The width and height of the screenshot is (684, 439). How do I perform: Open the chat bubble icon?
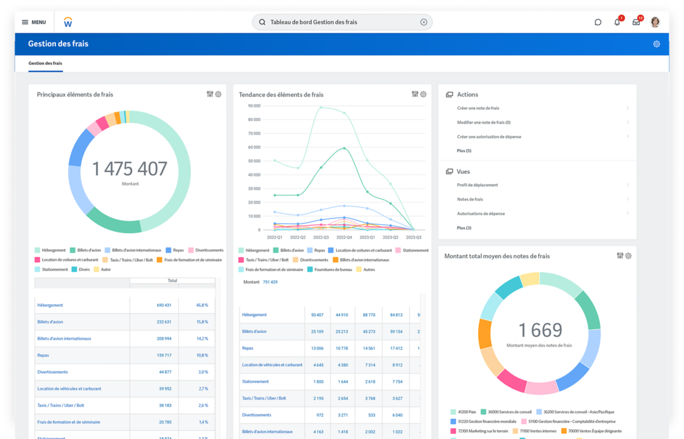point(598,22)
